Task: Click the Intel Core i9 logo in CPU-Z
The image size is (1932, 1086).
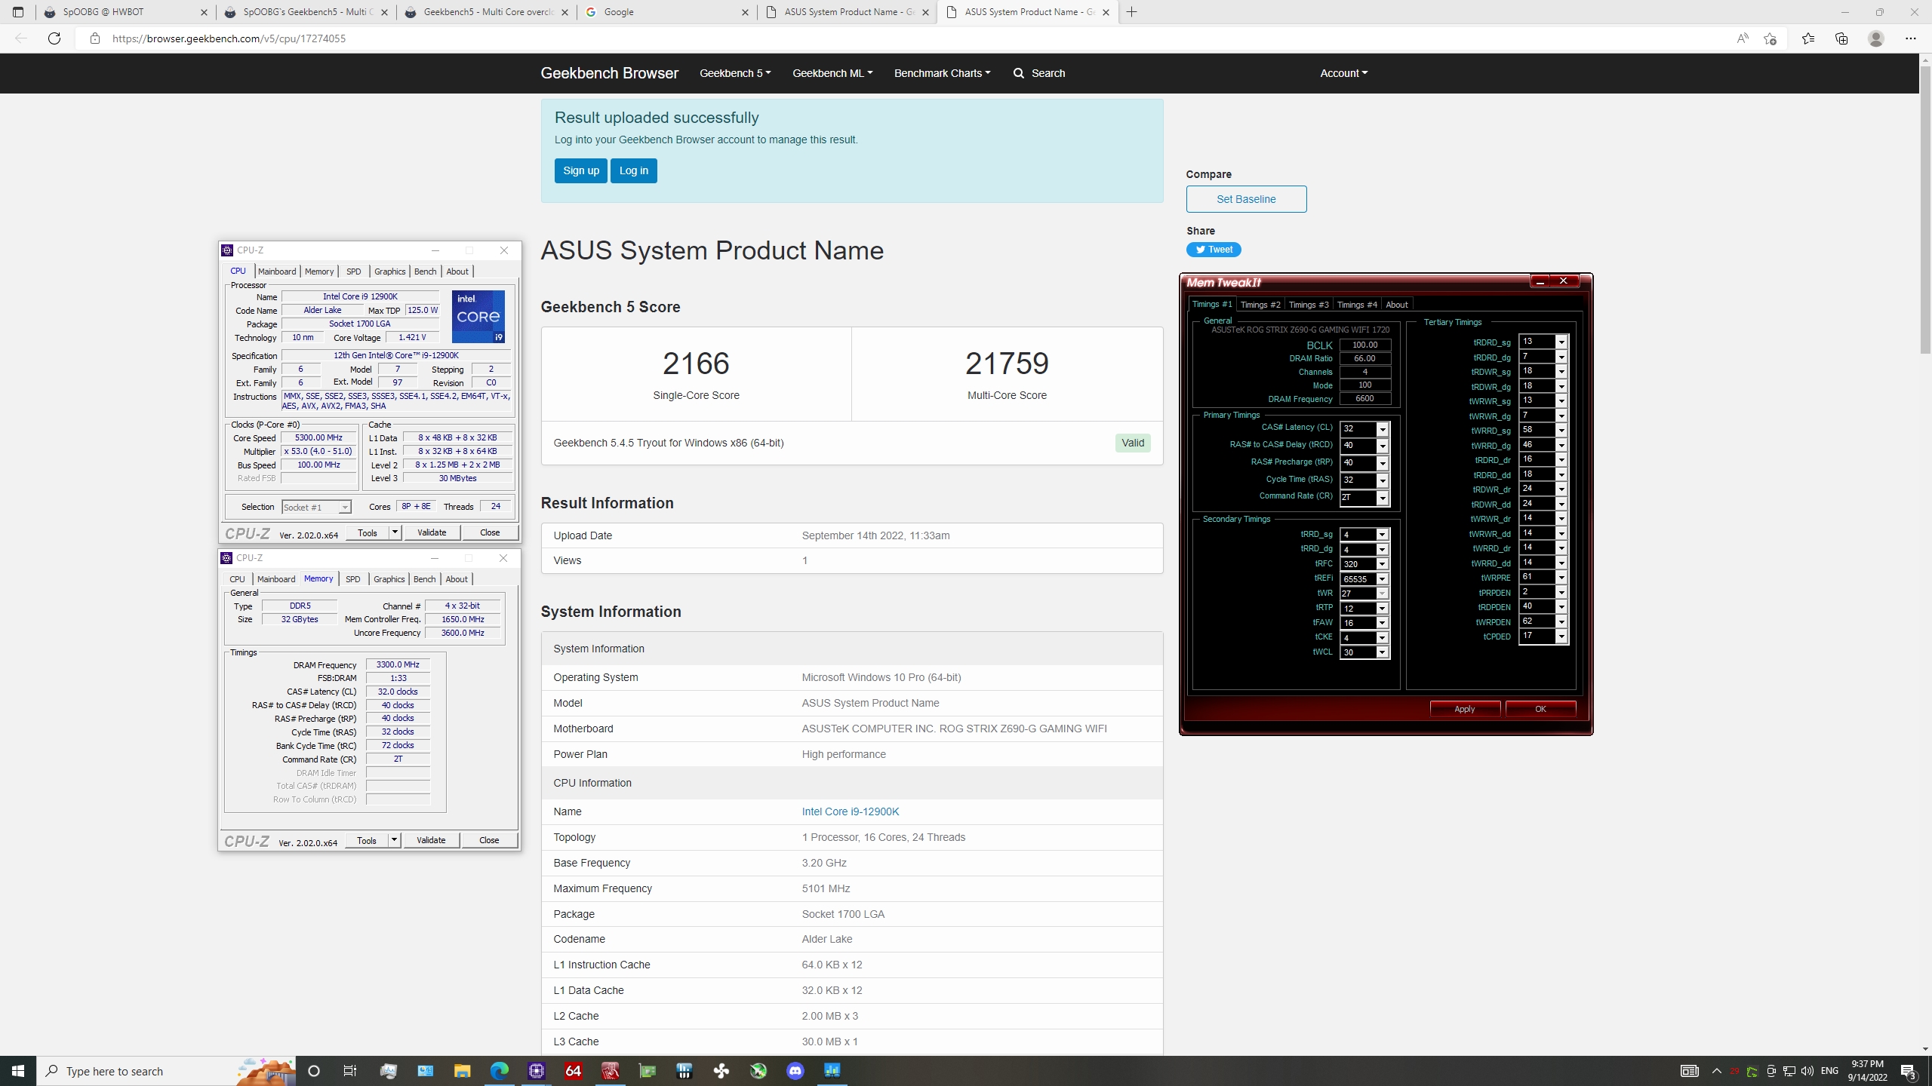Action: click(x=478, y=317)
